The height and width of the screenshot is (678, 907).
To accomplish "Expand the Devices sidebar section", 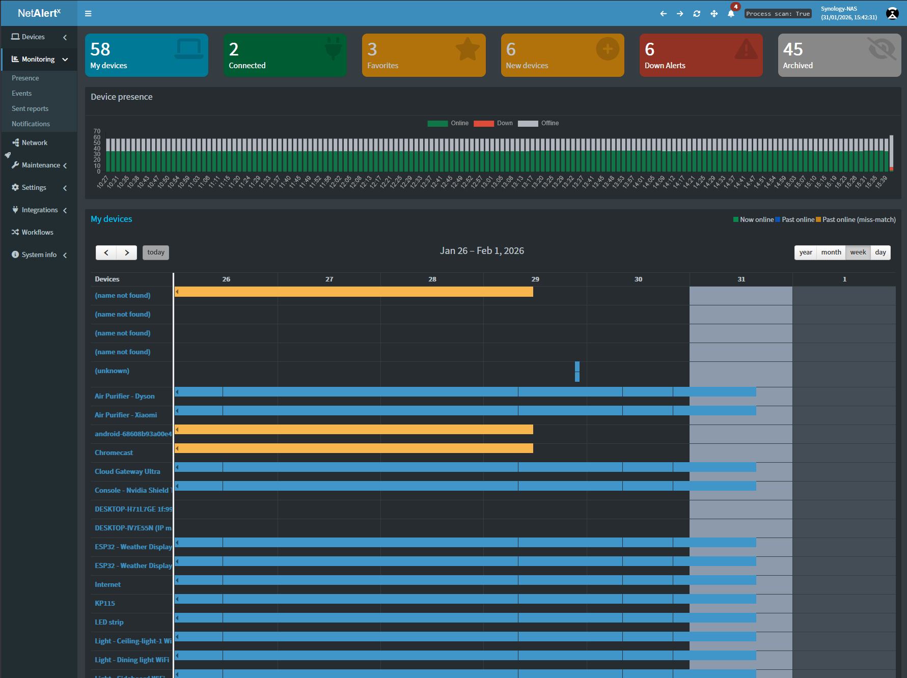I will tap(64, 37).
